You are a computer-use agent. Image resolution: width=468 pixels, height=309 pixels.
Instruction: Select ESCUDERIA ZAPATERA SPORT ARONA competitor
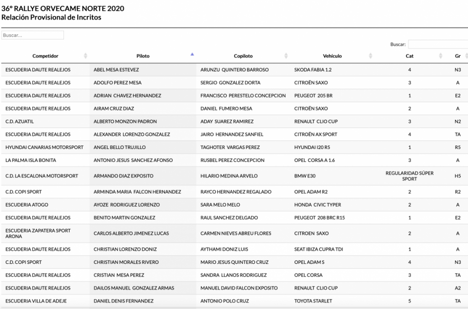tap(38, 234)
